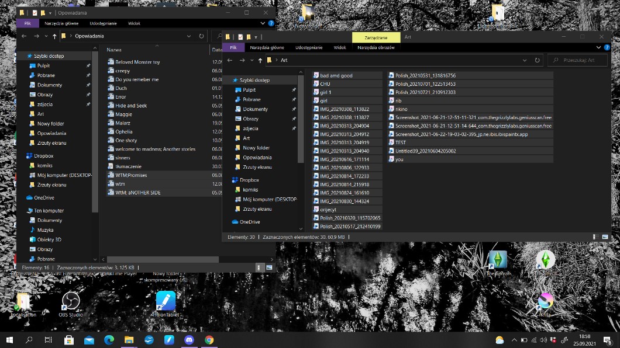
Task: Click the Google Chrome taskbar icon
Action: pyautogui.click(x=209, y=340)
